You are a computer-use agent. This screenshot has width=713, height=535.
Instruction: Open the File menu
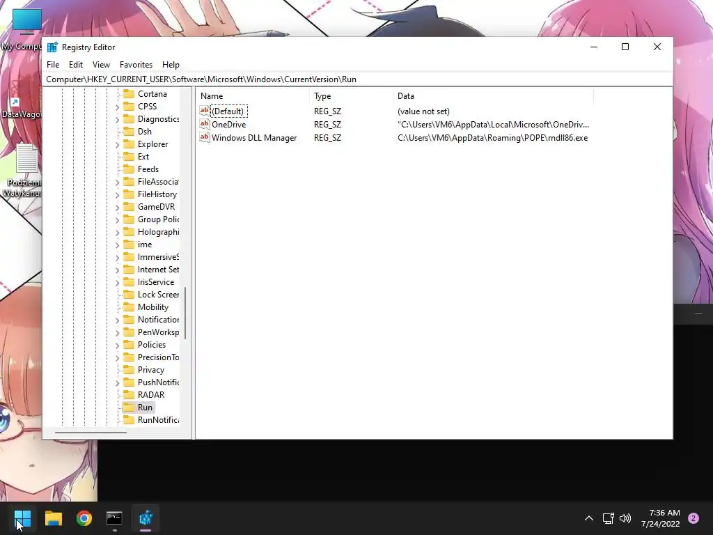pos(53,65)
